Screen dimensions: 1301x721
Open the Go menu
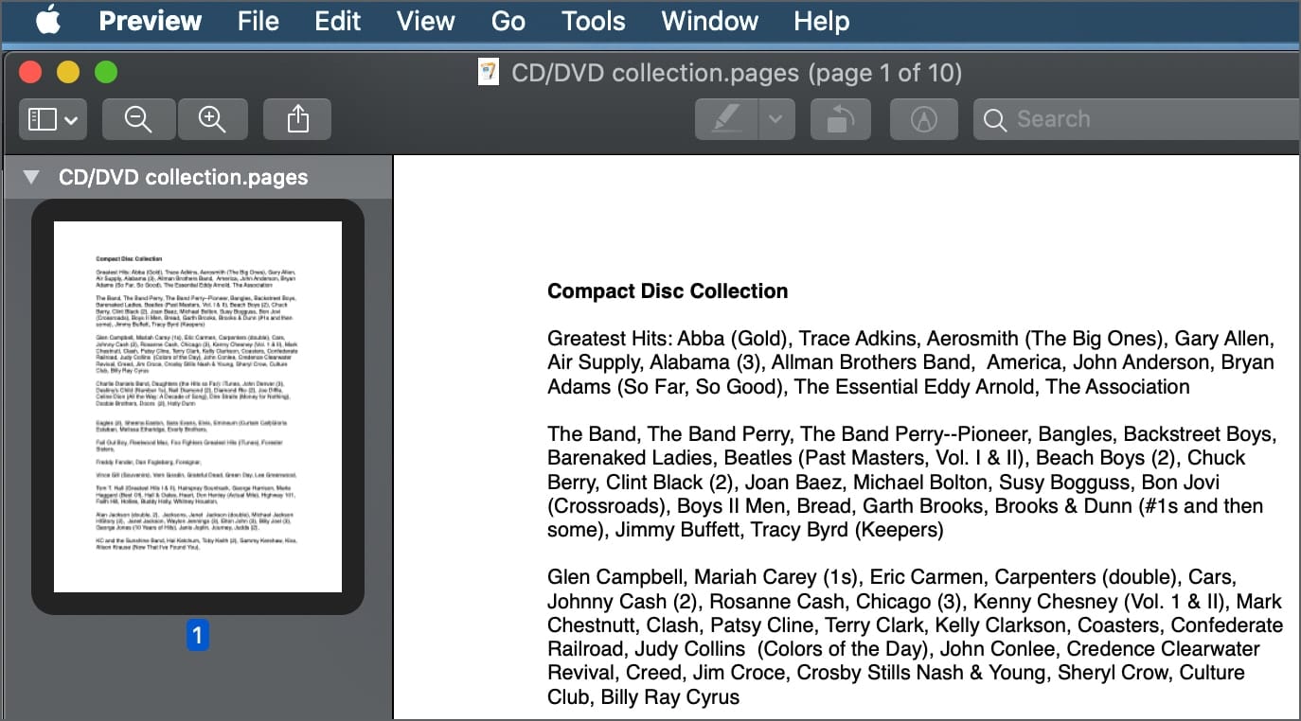[x=508, y=21]
